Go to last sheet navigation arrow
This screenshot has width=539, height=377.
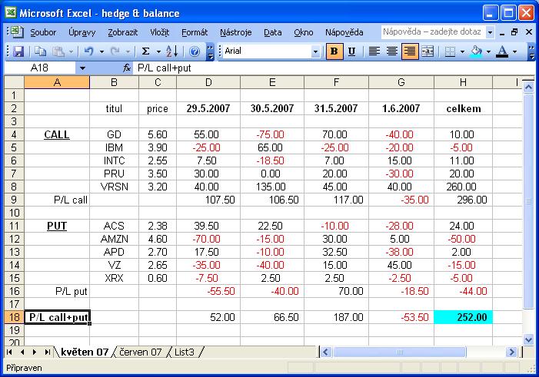point(47,352)
